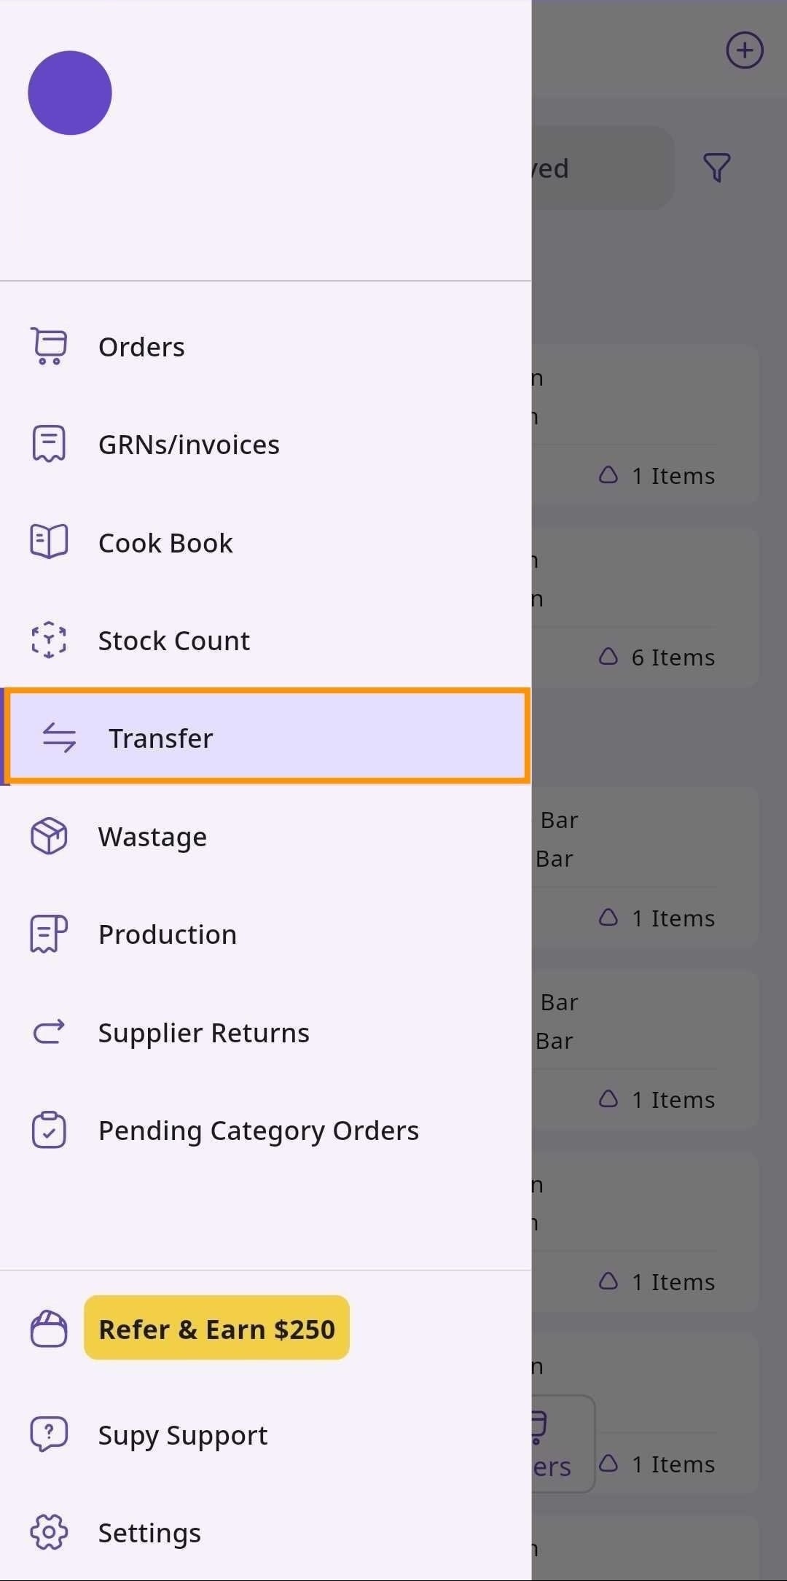Screen dimensions: 787x1581
Task: Click the GRNs/invoices receipt icon
Action: pos(49,444)
